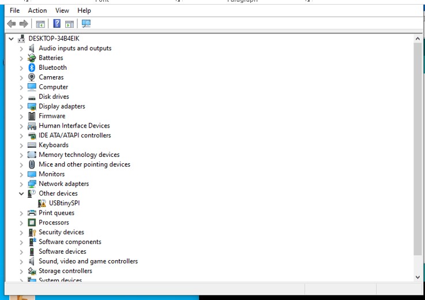Click the Batteries icon
The image size is (425, 300).
(x=32, y=58)
